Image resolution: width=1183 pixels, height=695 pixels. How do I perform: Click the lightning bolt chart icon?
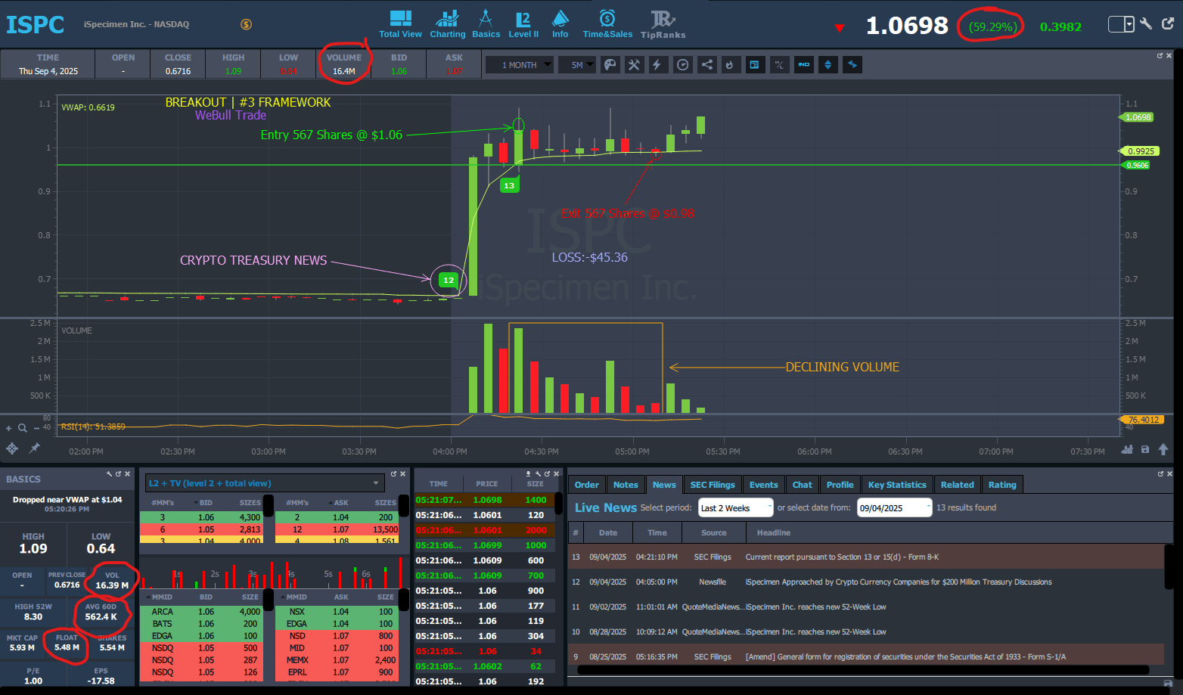[x=658, y=65]
